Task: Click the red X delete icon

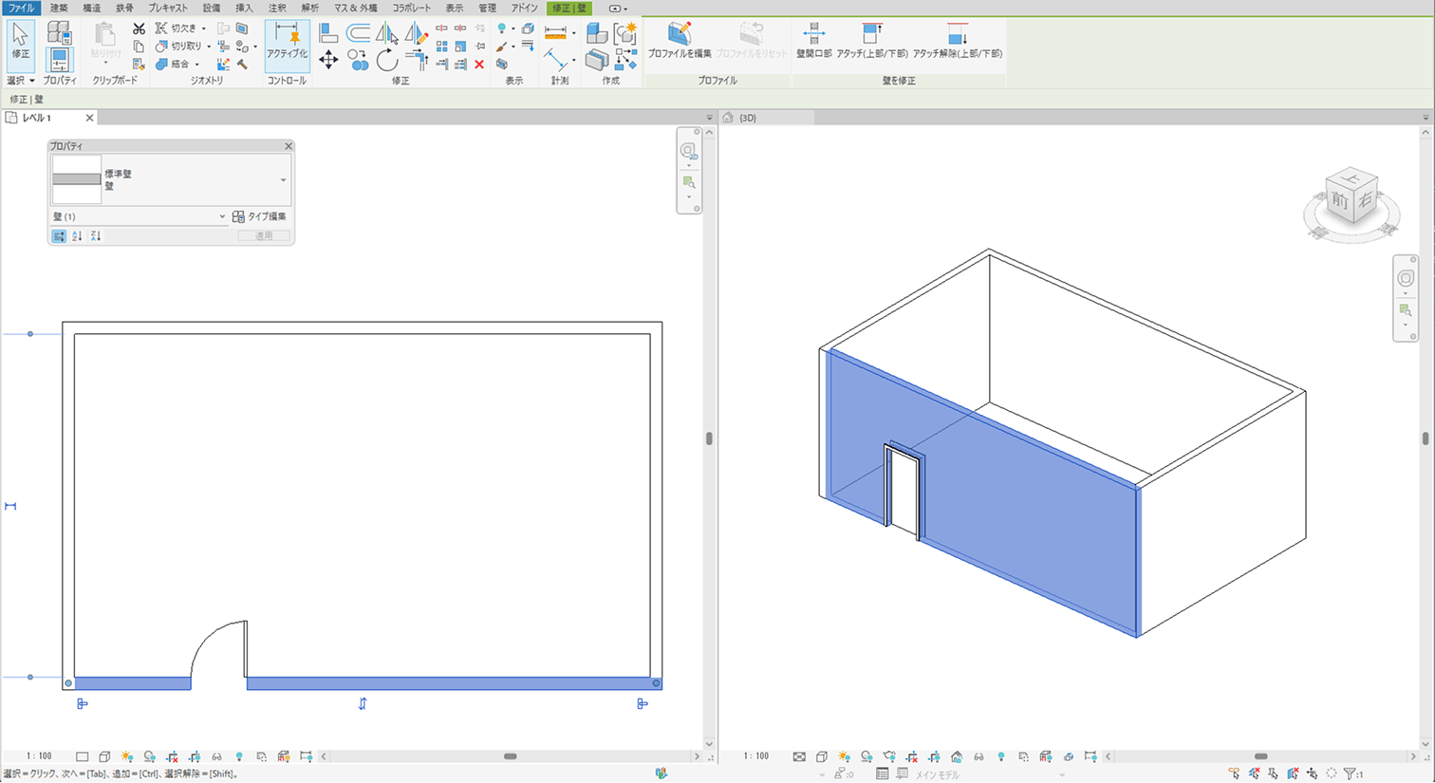Action: point(479,65)
